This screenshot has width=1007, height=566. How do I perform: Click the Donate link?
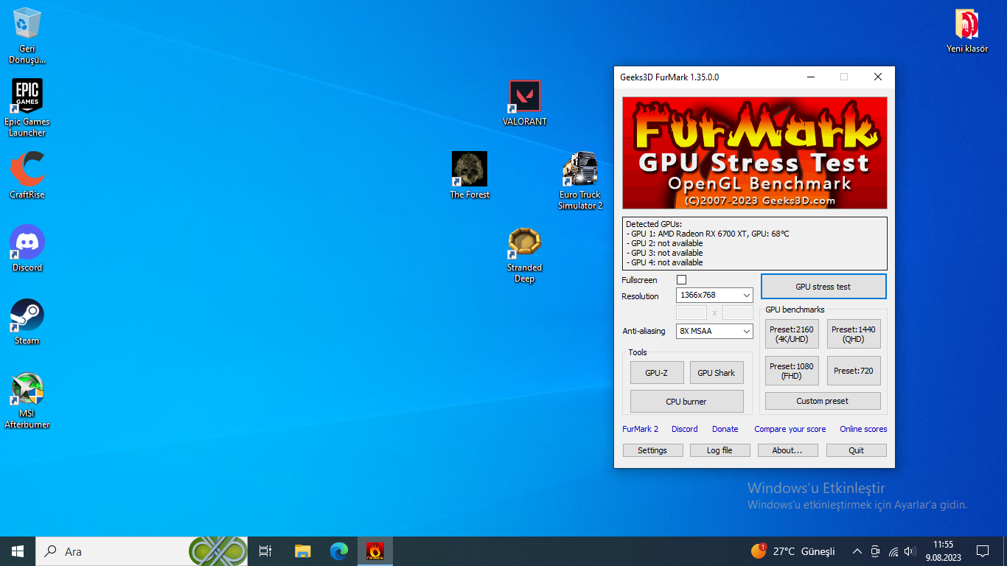[725, 429]
